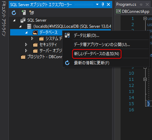
Task: Click the SQL Server root node icon
Action: [x=23, y=20]
